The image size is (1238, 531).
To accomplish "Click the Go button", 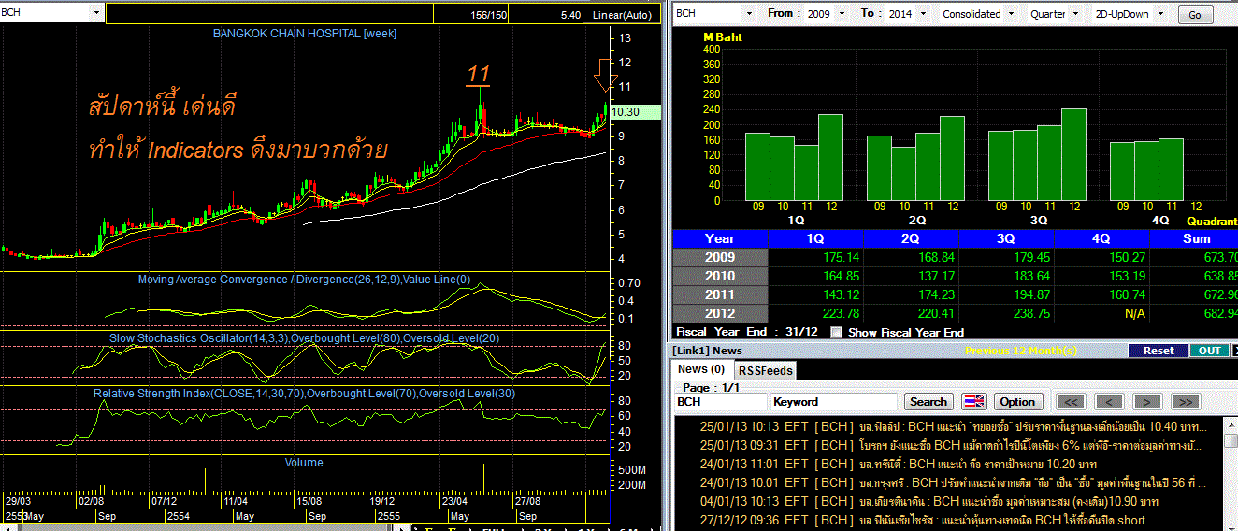I will pos(1195,15).
